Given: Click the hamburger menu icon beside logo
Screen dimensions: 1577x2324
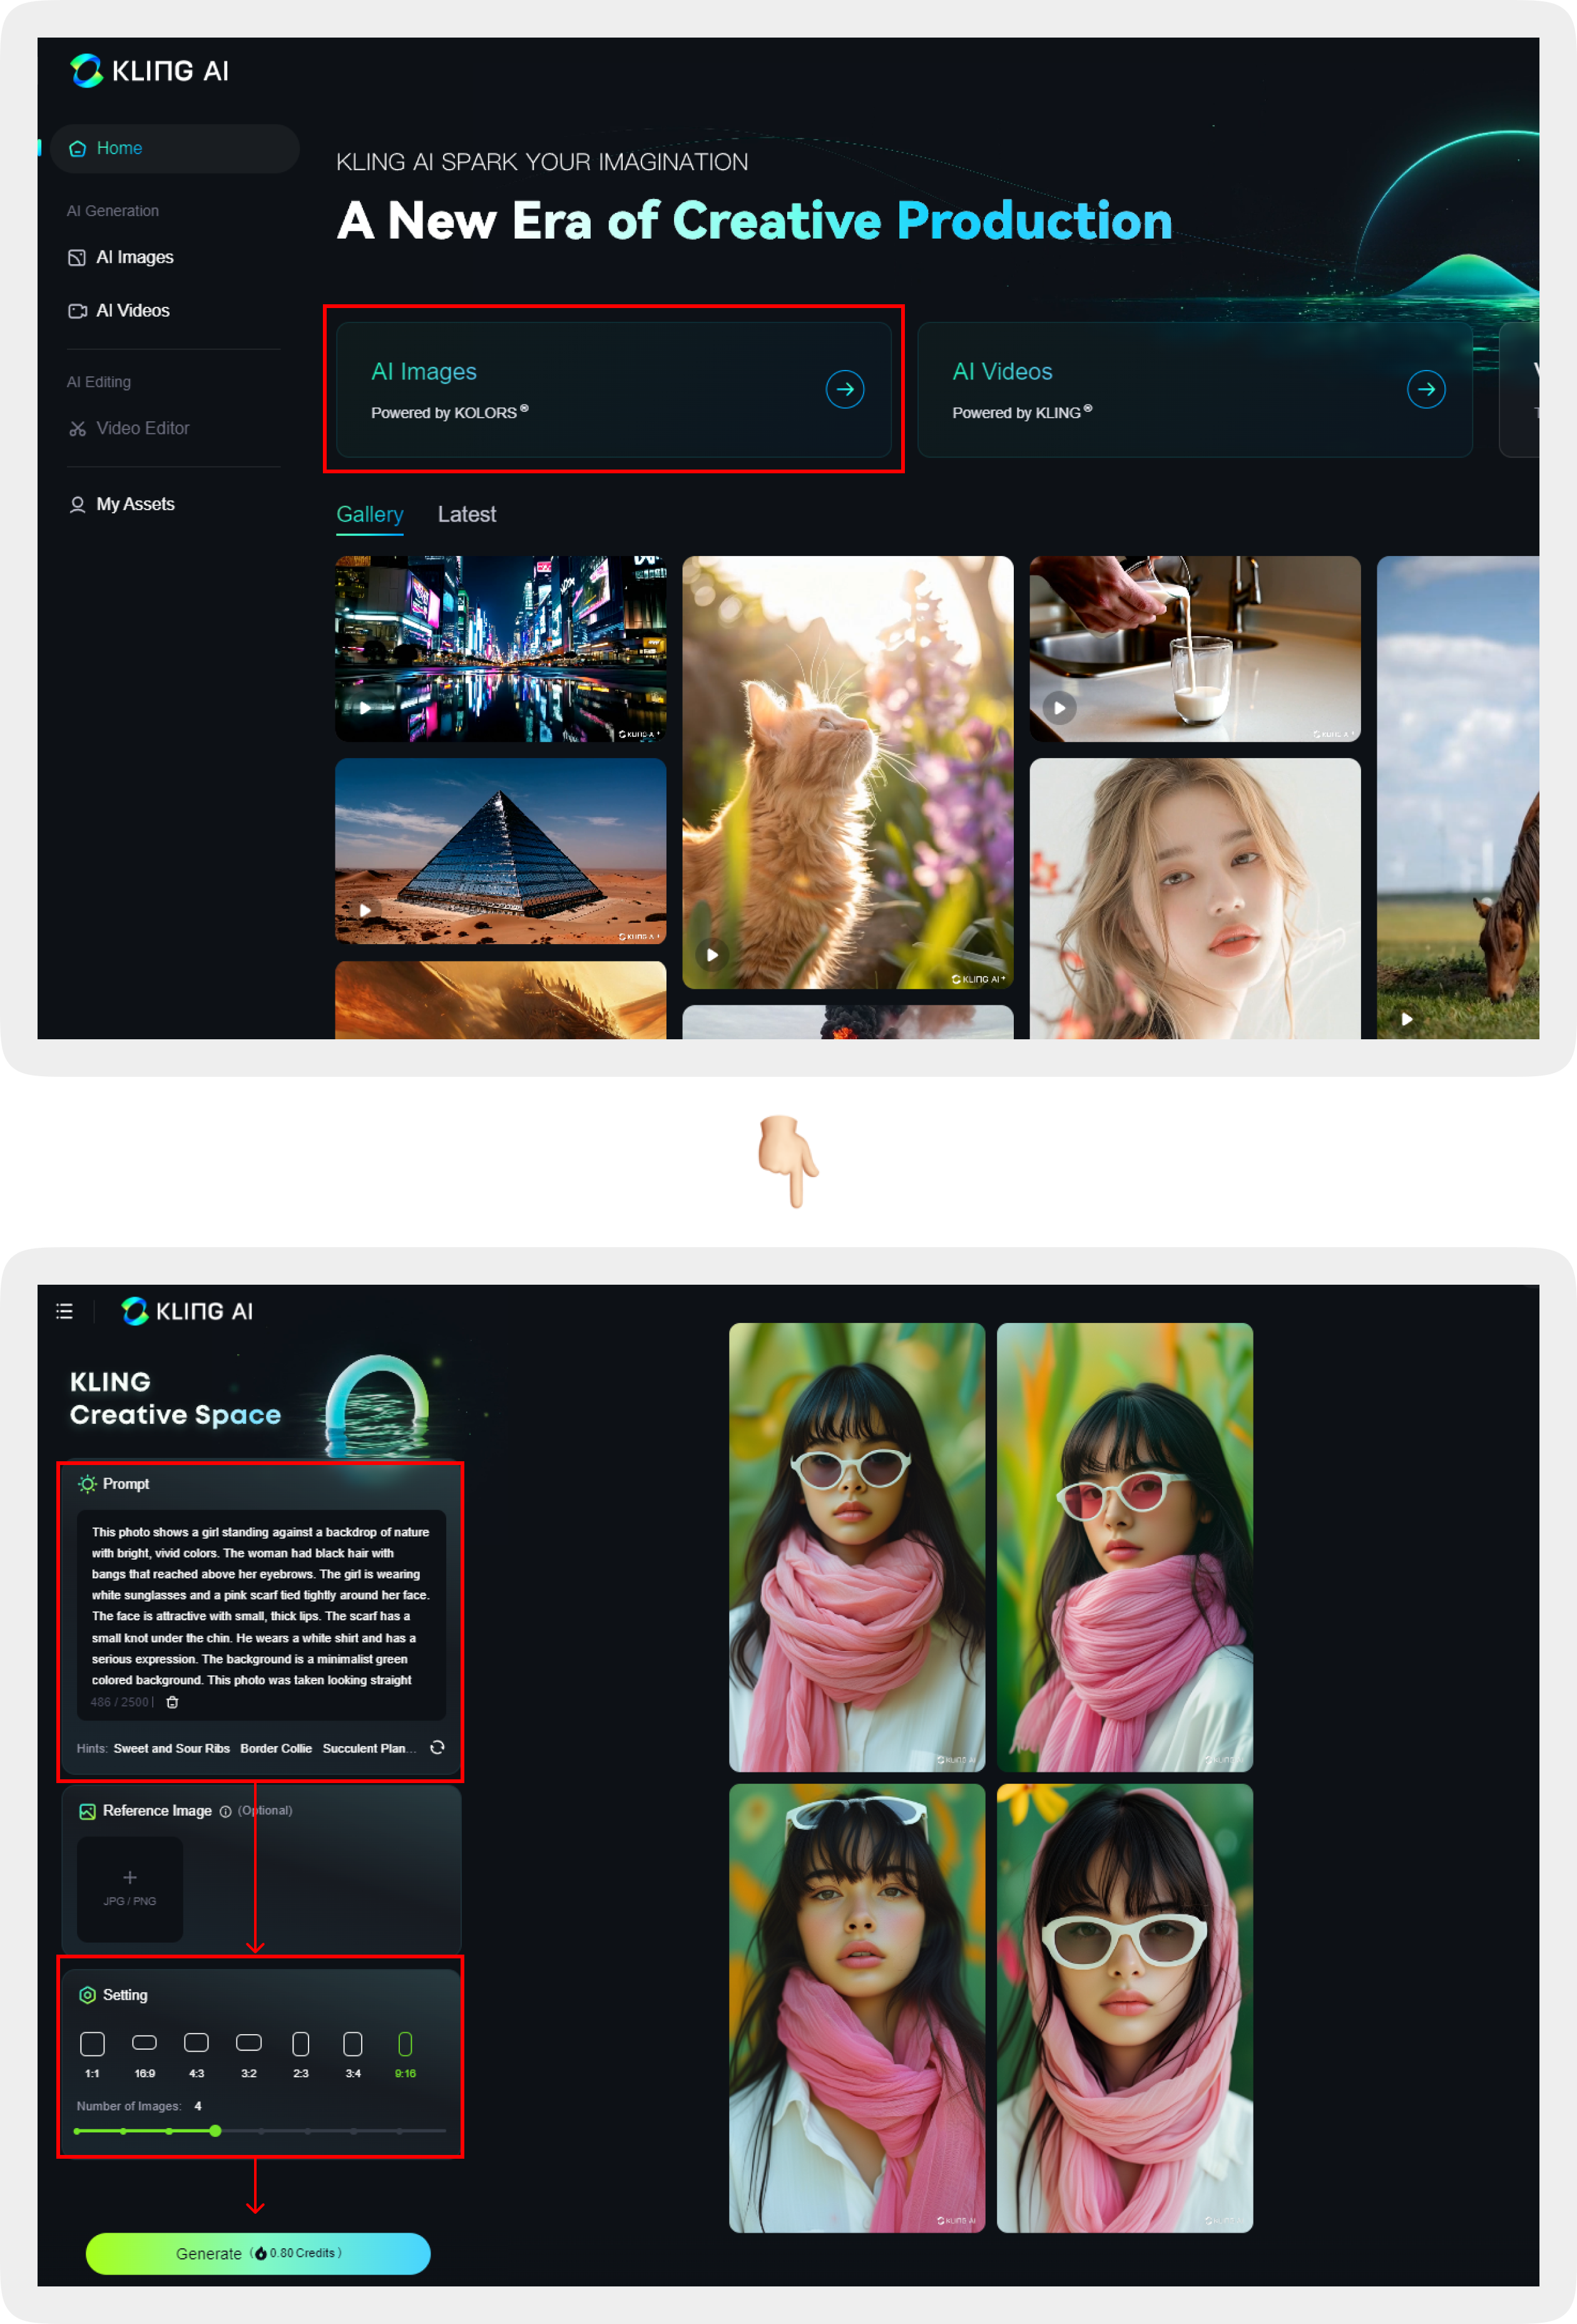Looking at the screenshot, I should click(65, 1311).
